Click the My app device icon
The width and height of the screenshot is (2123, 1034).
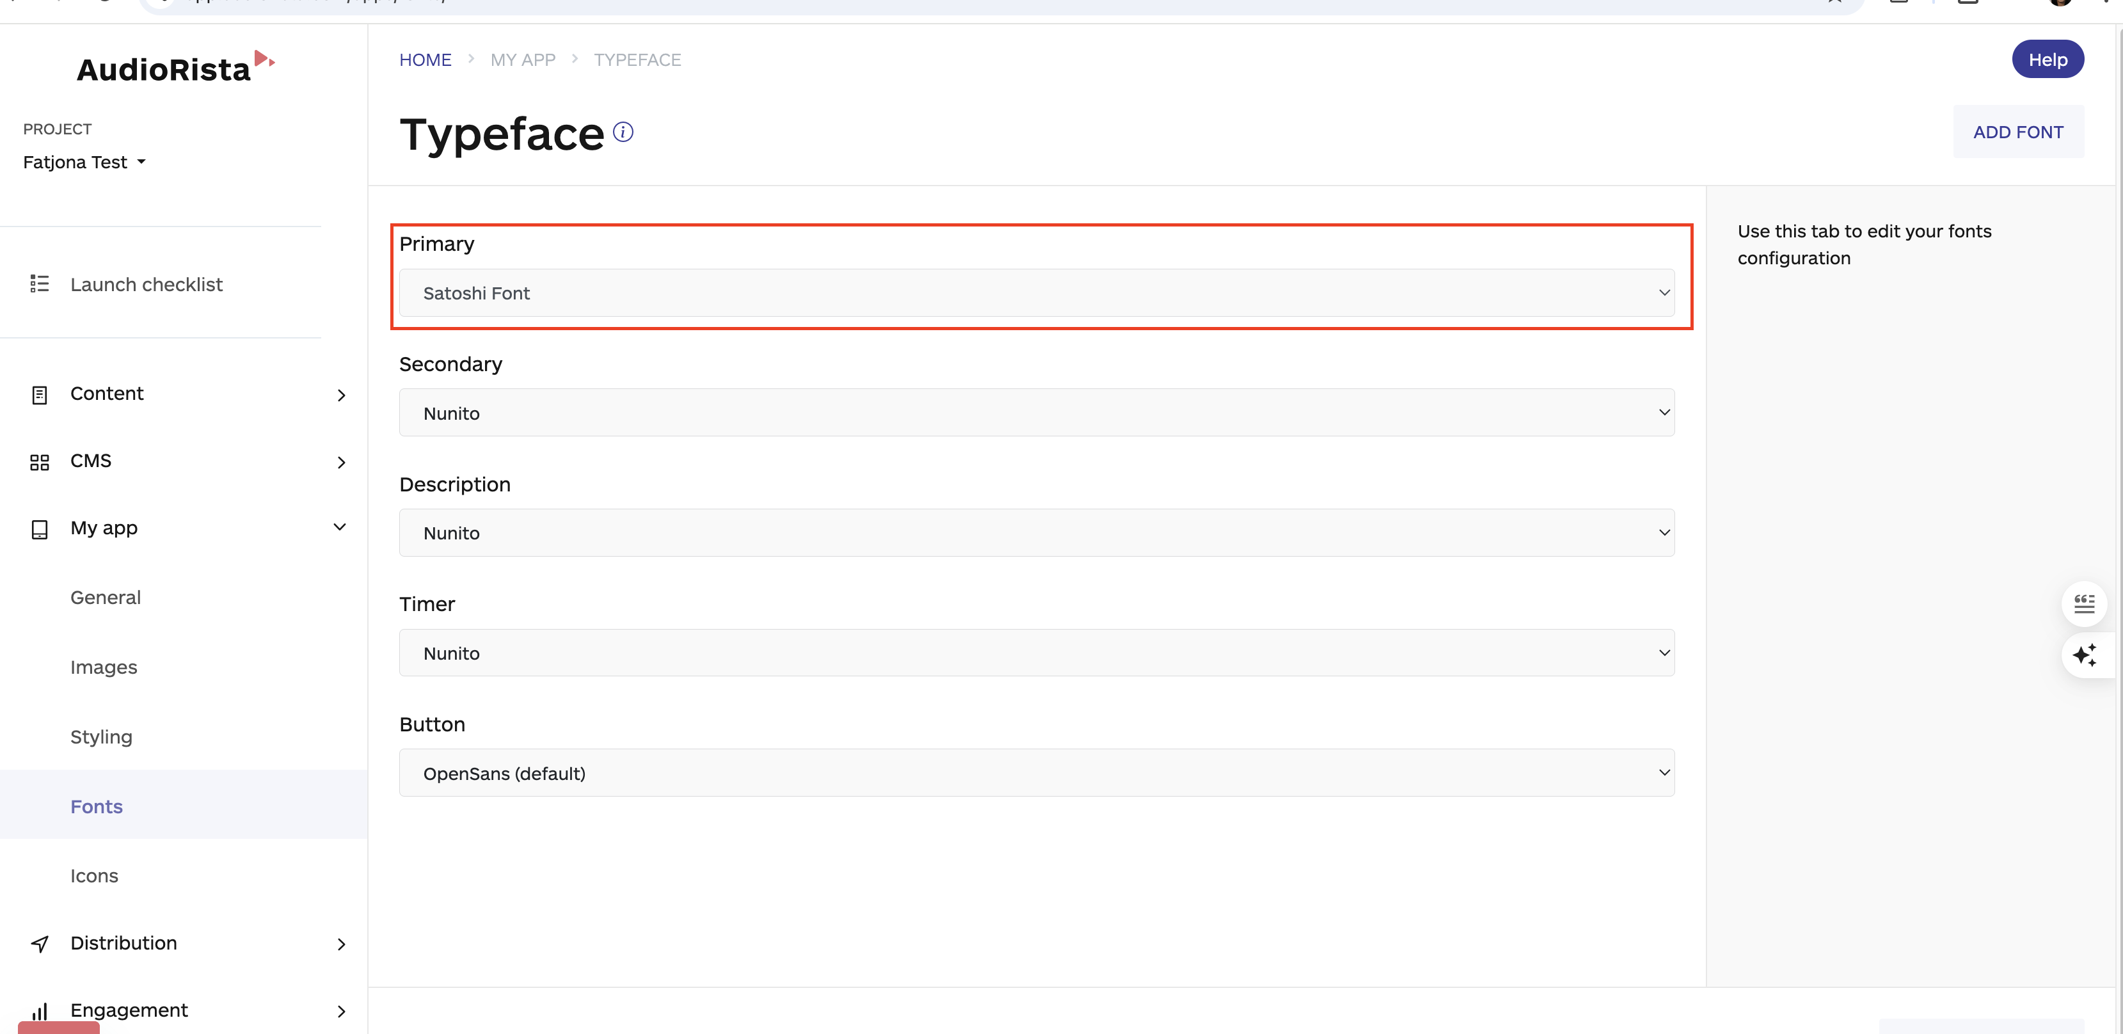coord(40,529)
